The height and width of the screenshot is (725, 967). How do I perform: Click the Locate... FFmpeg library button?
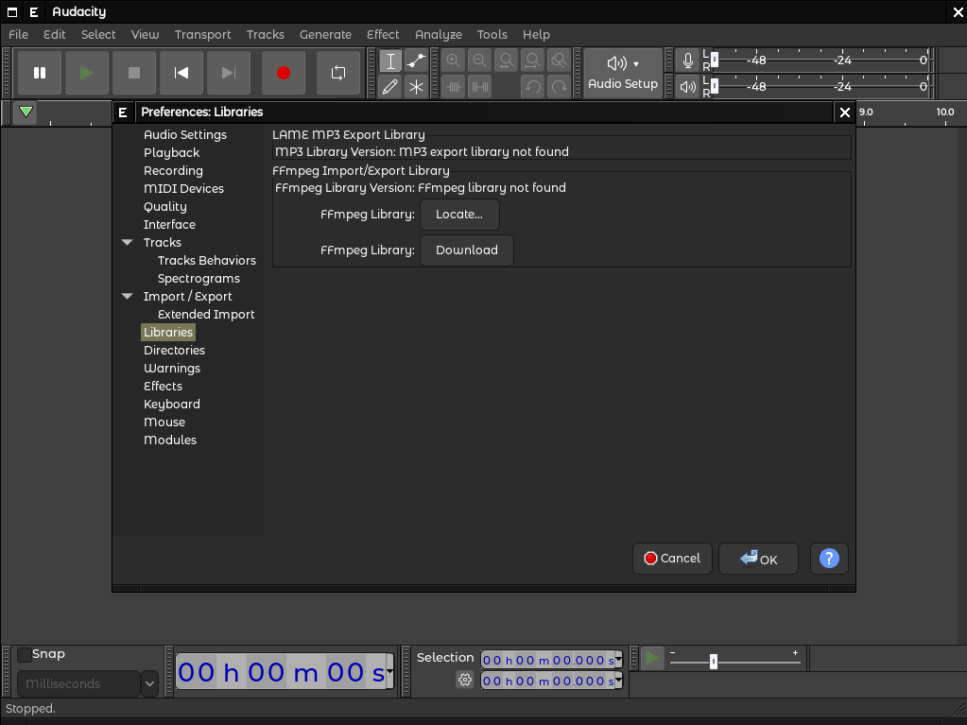point(459,214)
